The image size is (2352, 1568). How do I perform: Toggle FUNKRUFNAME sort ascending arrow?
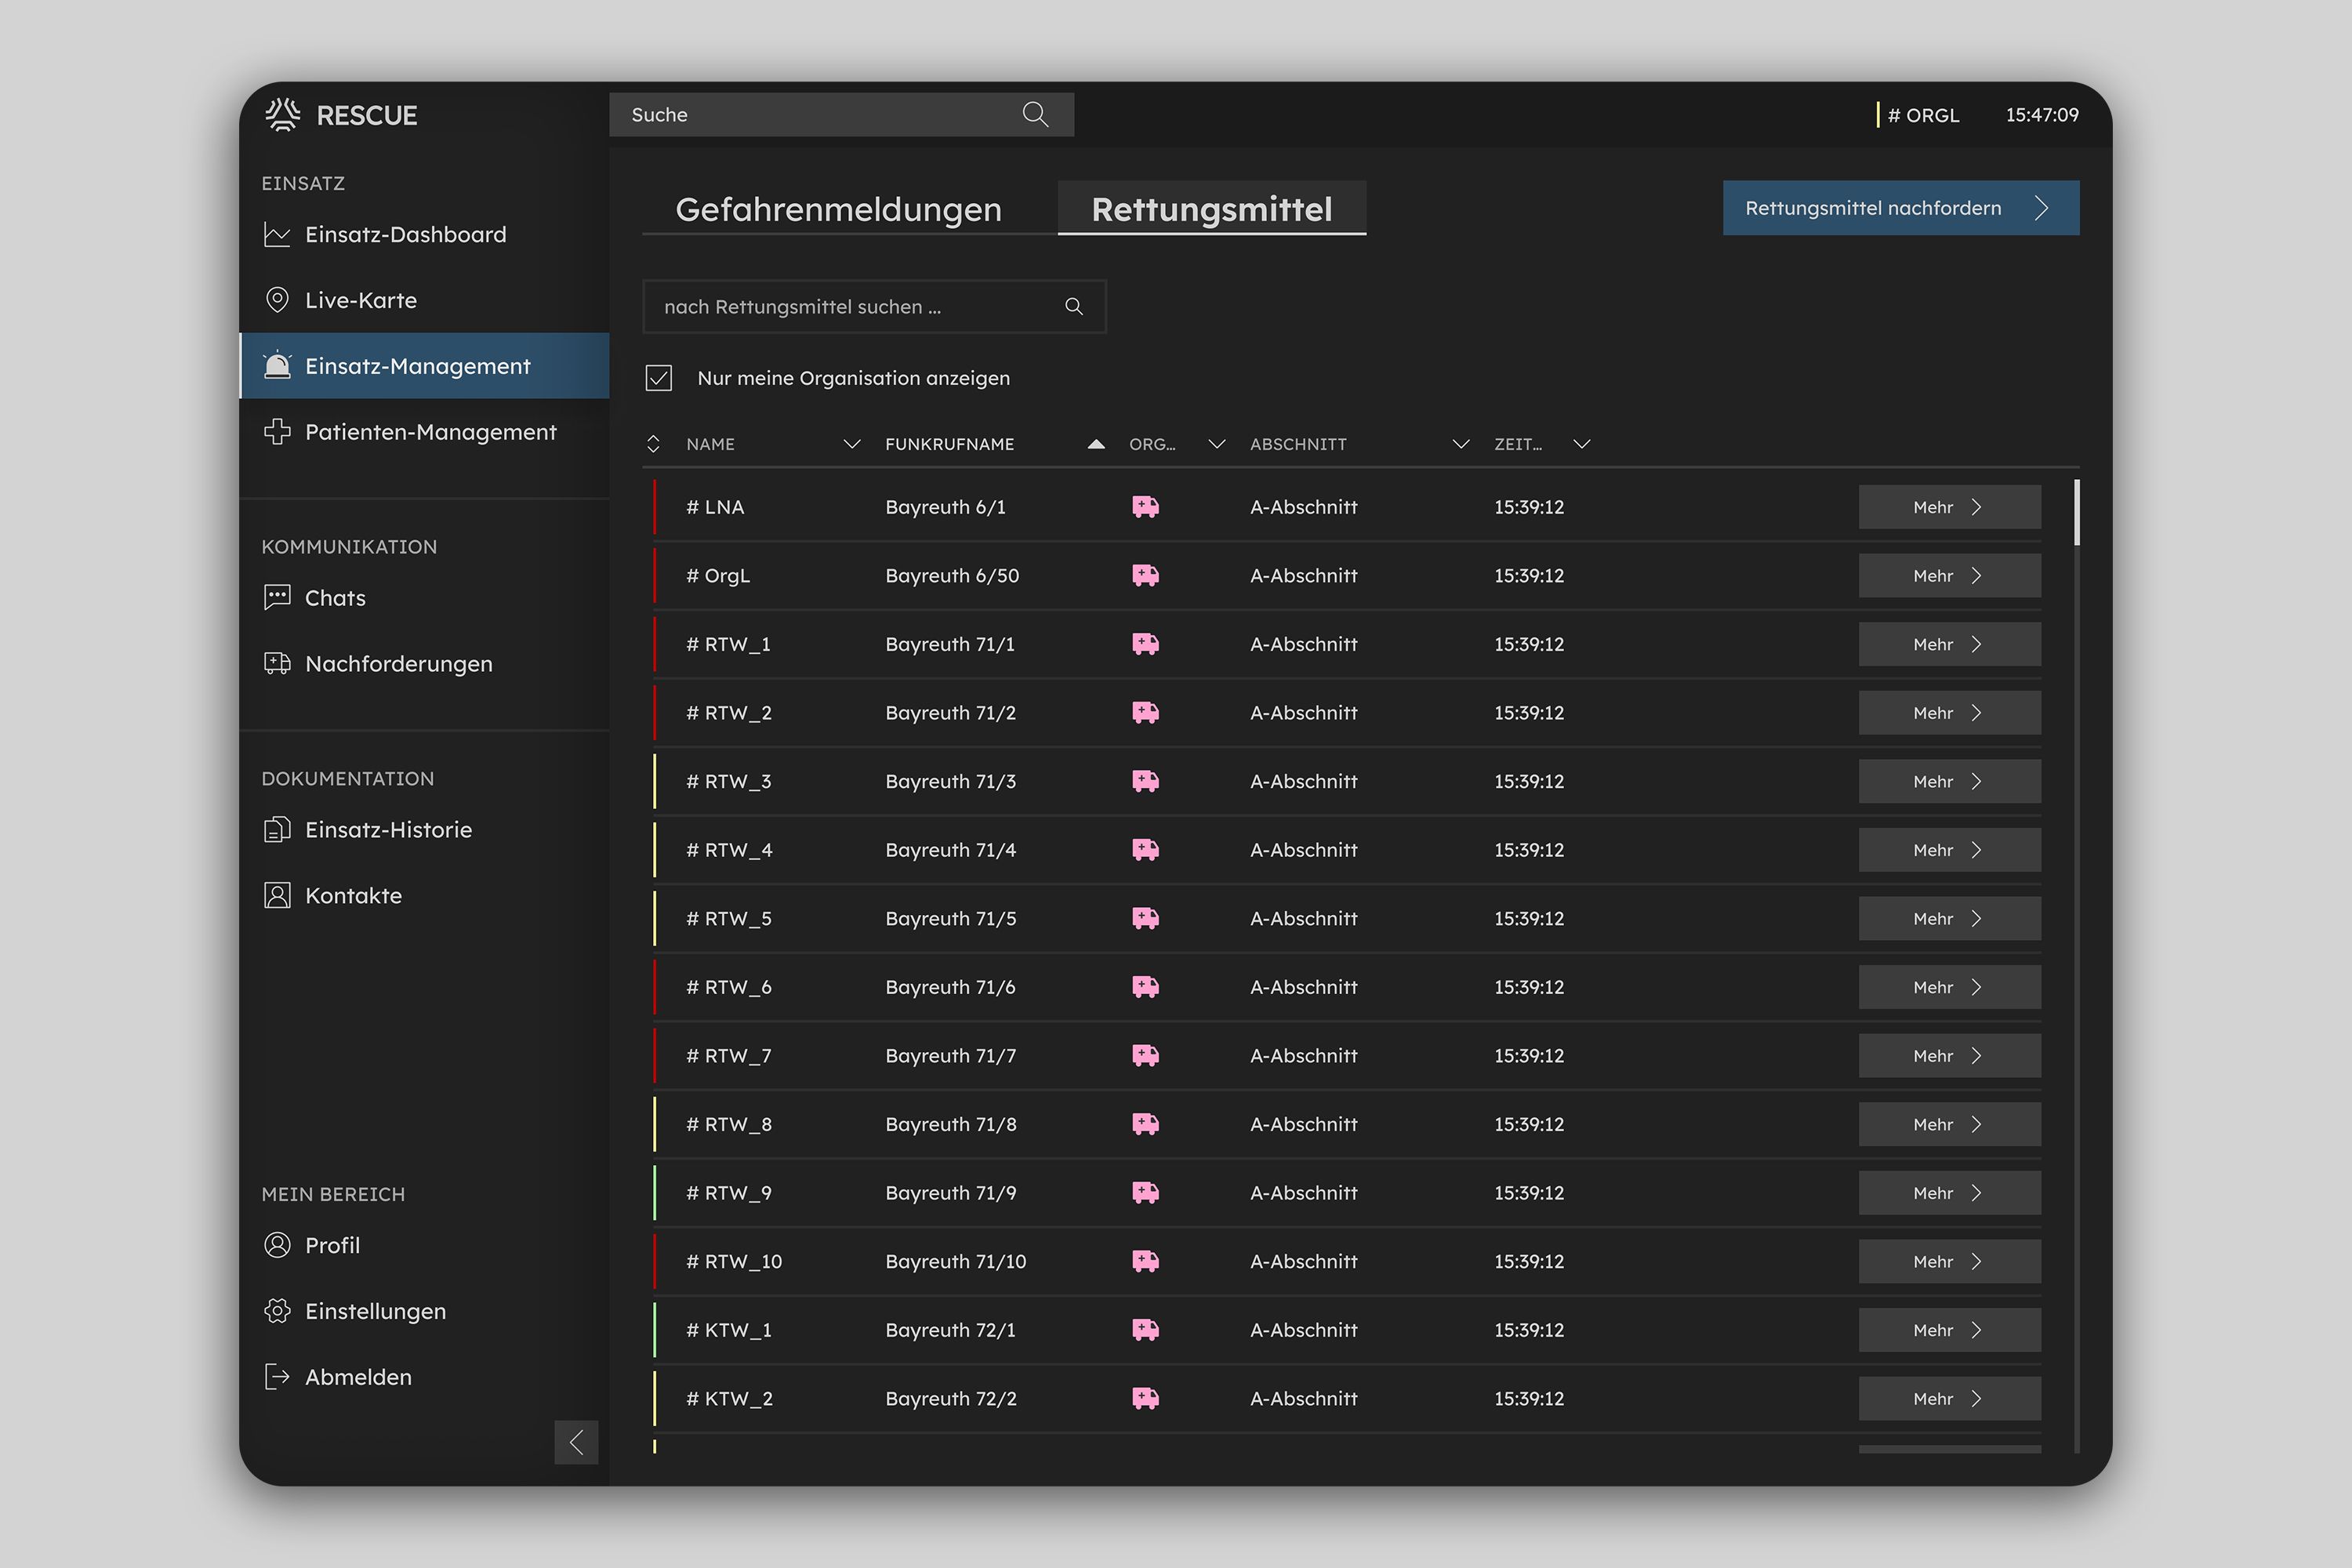pos(1096,444)
